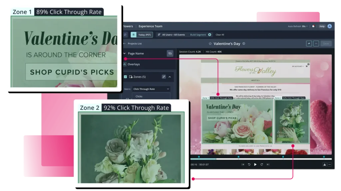Screen dimensions: 341x191
Task: Open the Experience Team tab
Action: tap(151, 26)
